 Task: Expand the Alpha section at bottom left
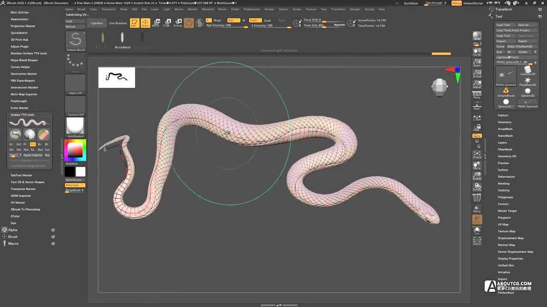(x=12, y=229)
